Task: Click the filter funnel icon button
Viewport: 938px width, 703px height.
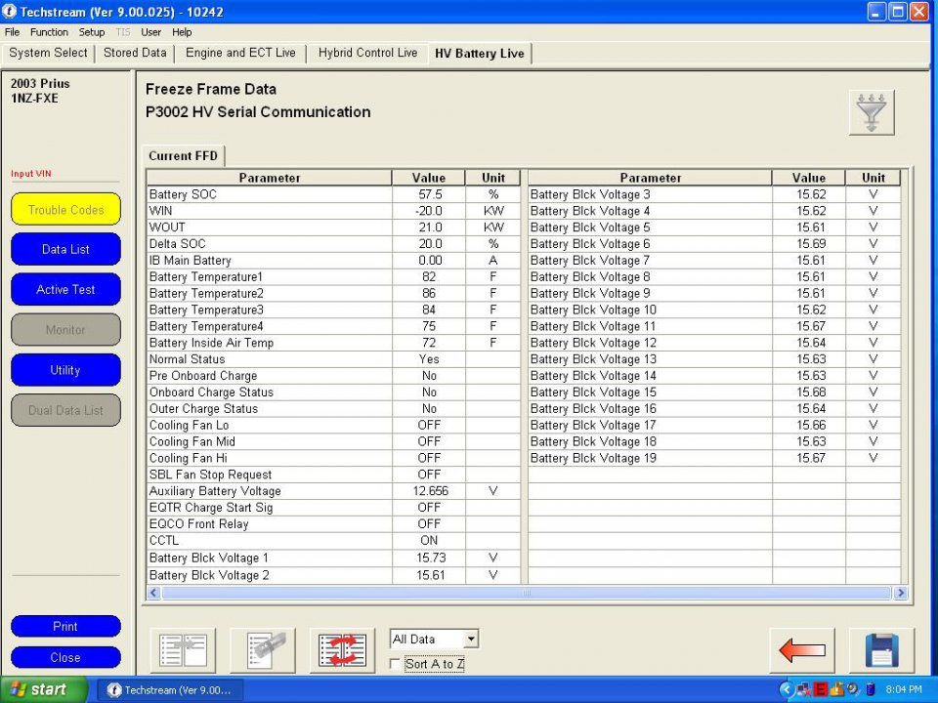Action: pos(871,112)
